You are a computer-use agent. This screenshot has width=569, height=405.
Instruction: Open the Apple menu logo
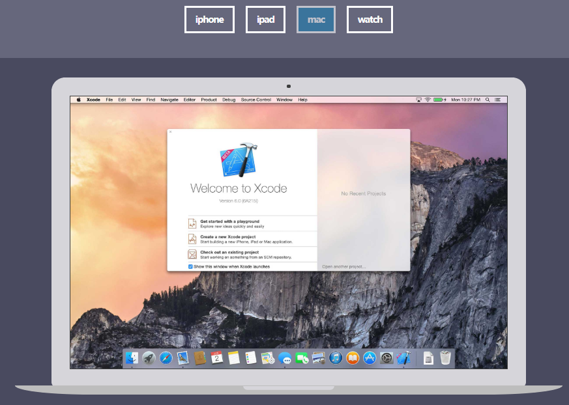click(x=78, y=100)
